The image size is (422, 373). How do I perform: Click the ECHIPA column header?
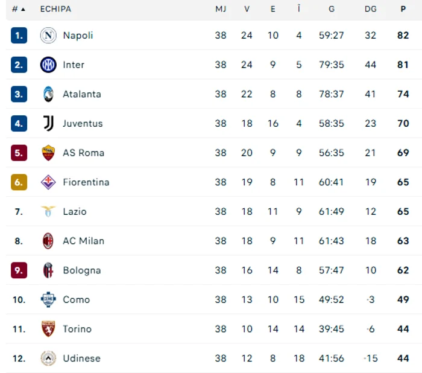pos(55,9)
